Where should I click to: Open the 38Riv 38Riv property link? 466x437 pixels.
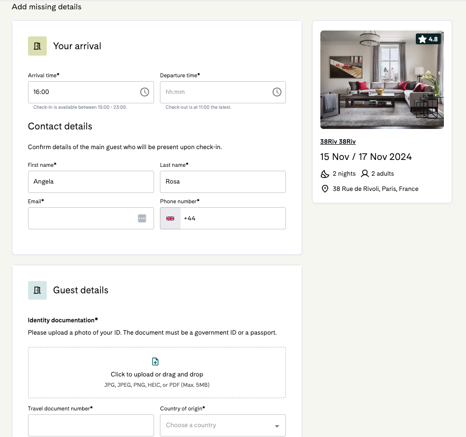(338, 142)
